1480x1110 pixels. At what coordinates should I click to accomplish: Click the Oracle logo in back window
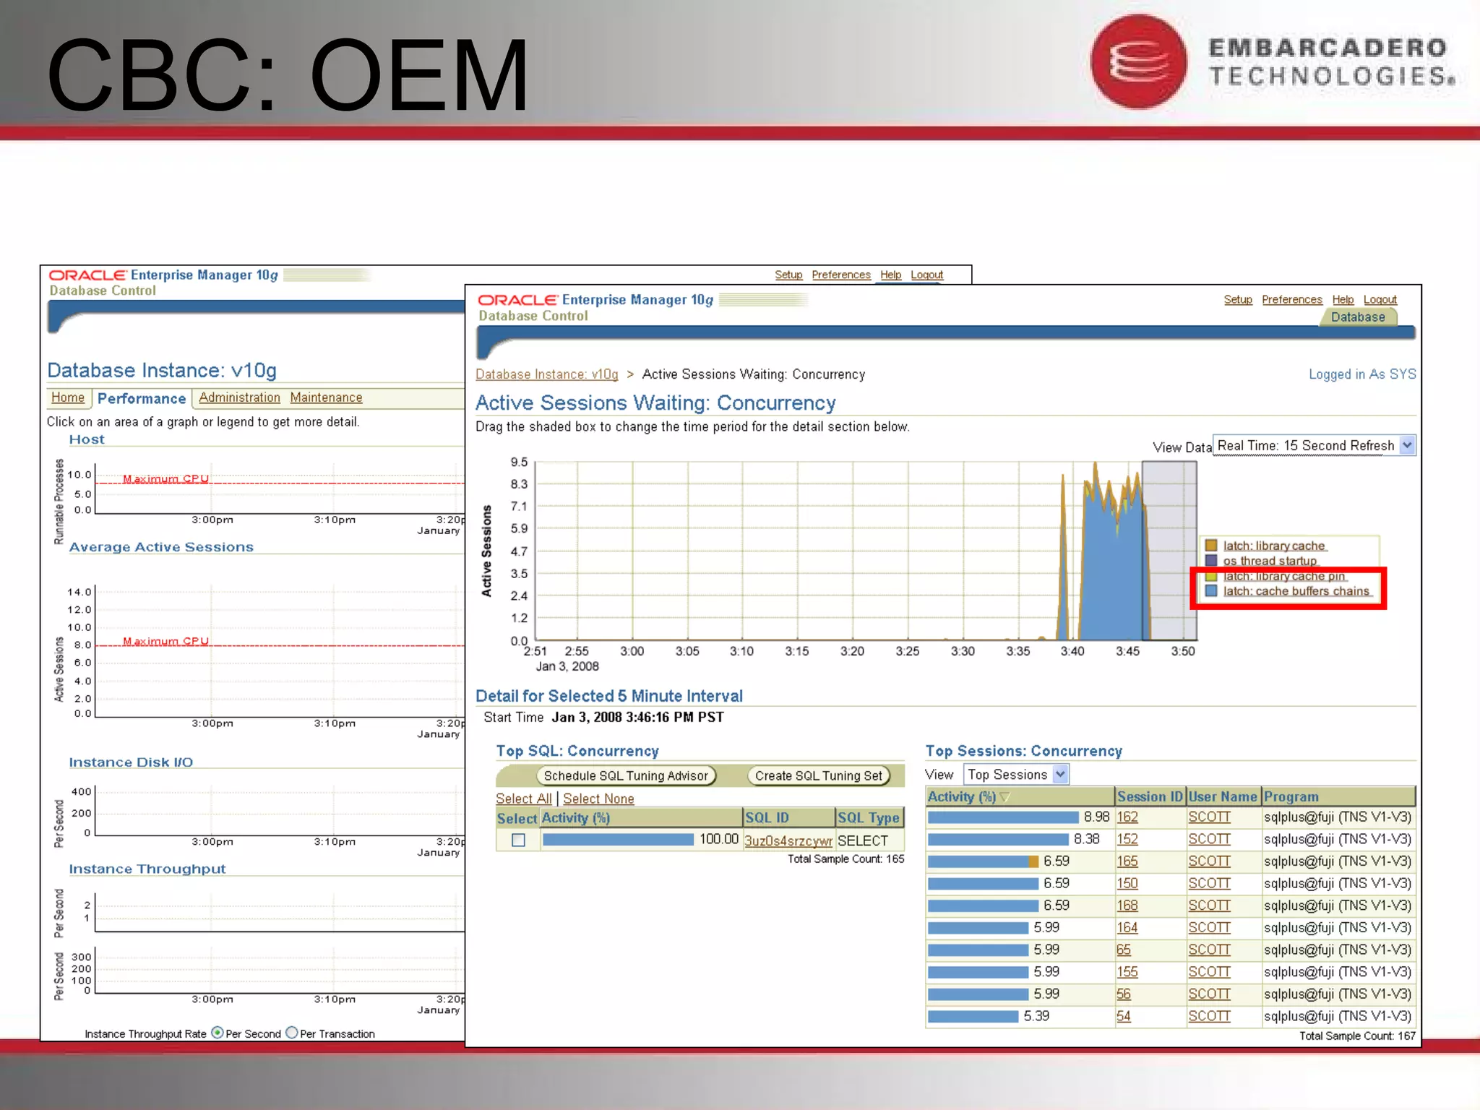(87, 275)
